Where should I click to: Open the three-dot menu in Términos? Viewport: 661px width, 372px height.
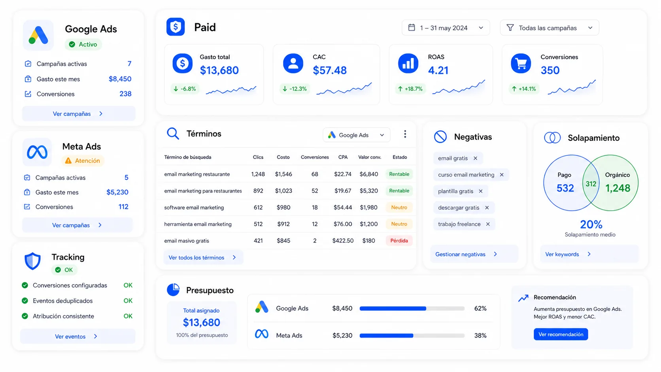405,134
